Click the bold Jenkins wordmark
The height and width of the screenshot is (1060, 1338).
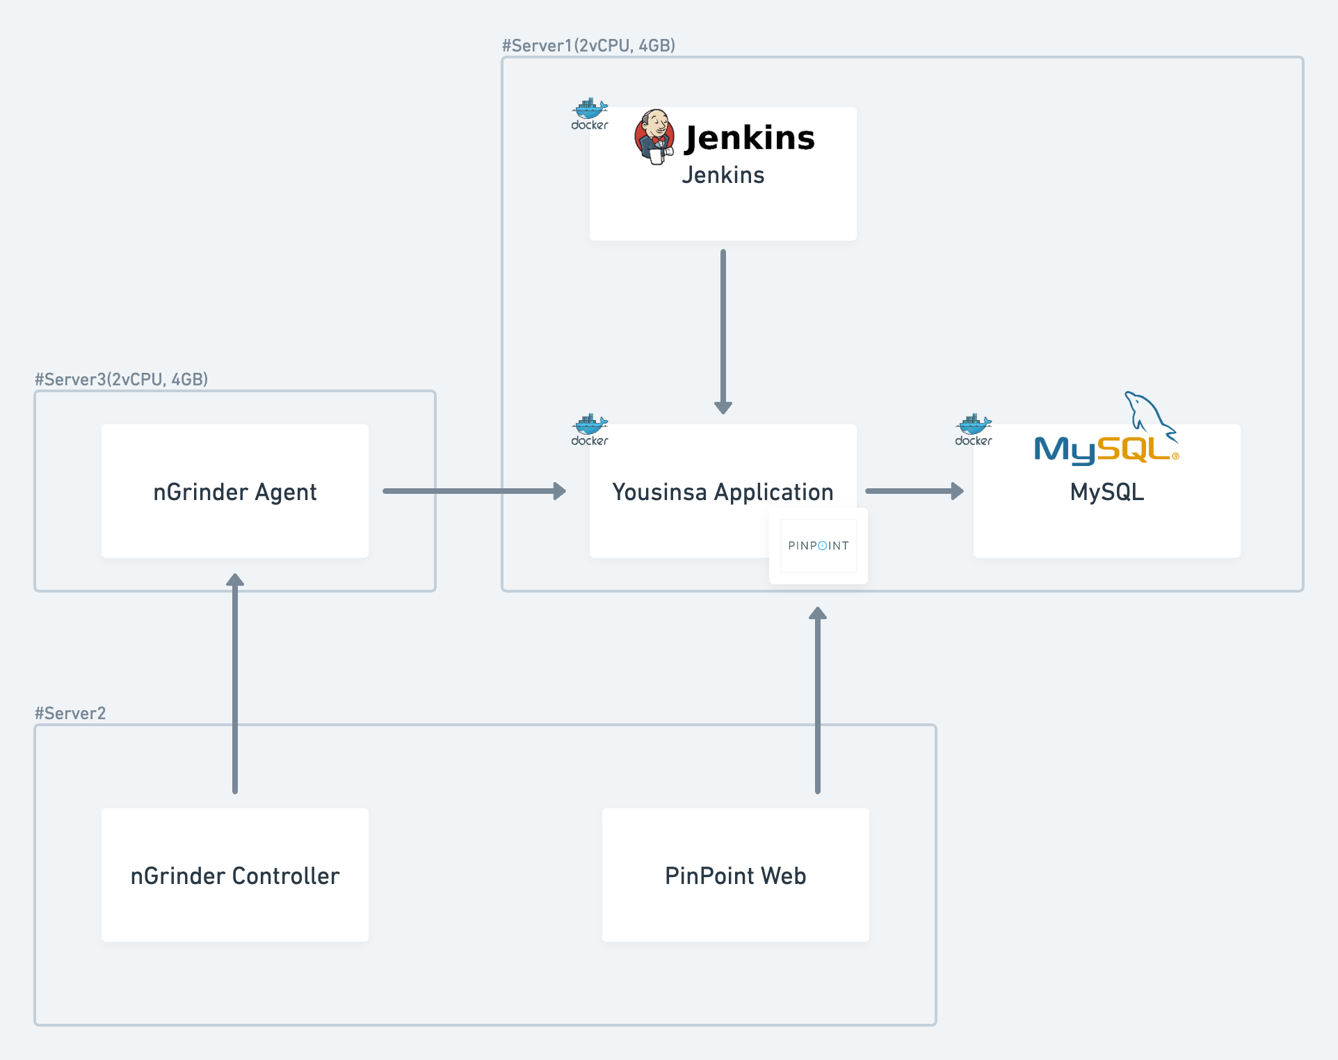point(750,138)
